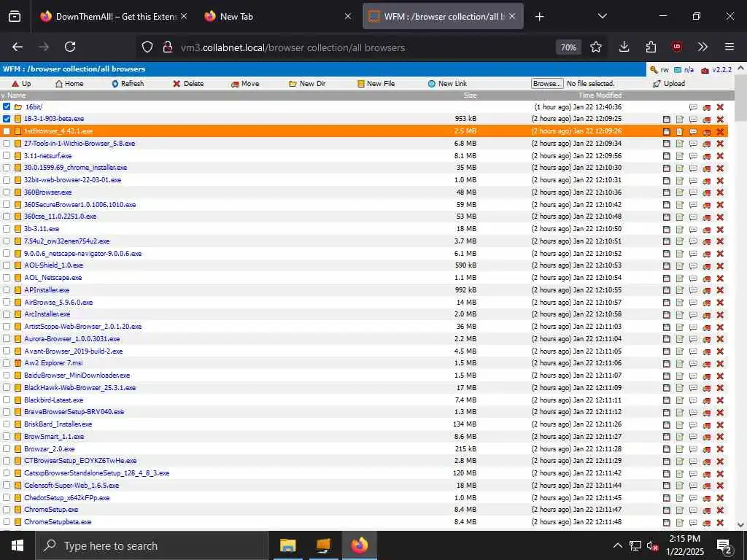Image resolution: width=747 pixels, height=560 pixels.
Task: Click the Firefox downloads arrow icon
Action: coord(624,47)
